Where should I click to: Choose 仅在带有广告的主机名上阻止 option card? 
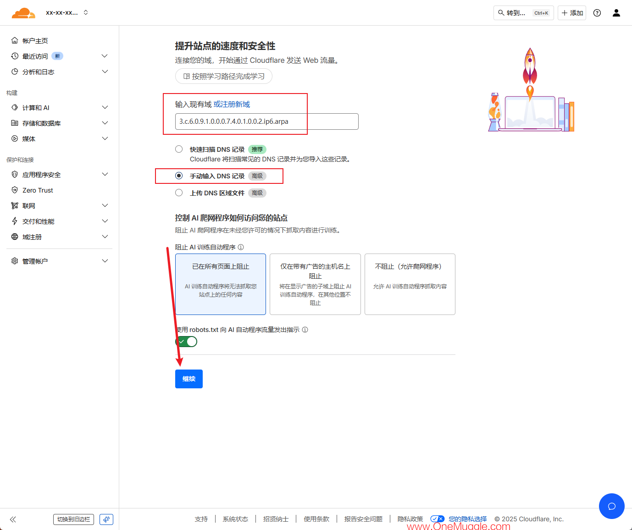(x=315, y=284)
